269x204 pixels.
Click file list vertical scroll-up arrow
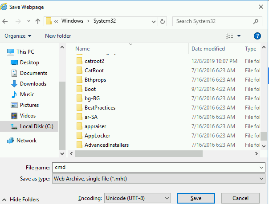click(x=264, y=47)
